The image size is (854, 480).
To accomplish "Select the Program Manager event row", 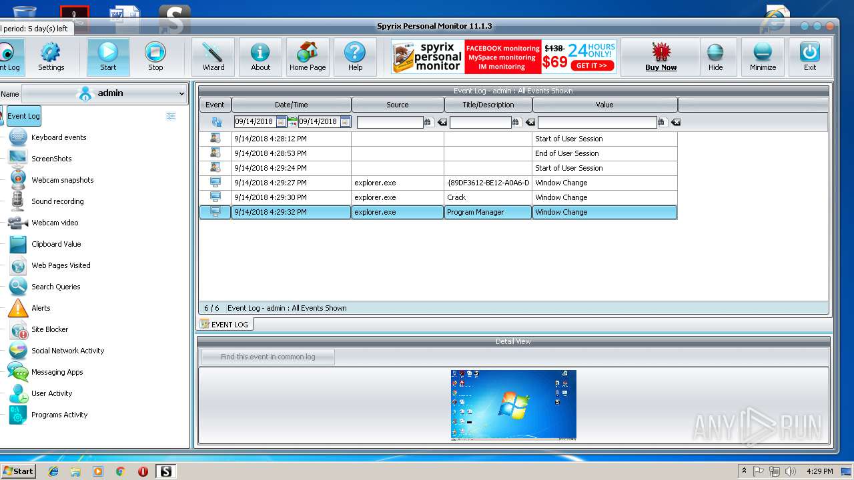I will point(438,212).
